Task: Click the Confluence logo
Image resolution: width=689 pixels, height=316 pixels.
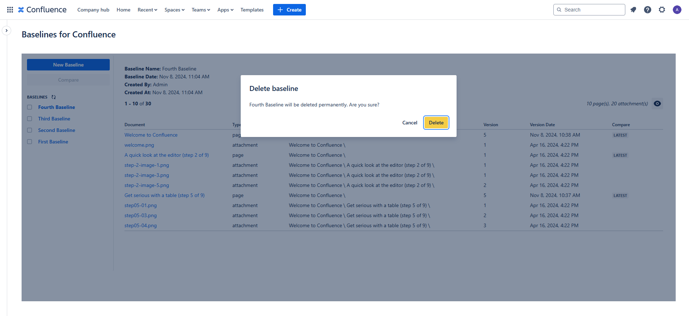Action: coord(42,10)
